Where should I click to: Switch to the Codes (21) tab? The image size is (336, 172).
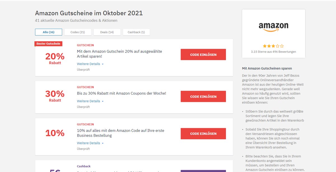point(78,32)
